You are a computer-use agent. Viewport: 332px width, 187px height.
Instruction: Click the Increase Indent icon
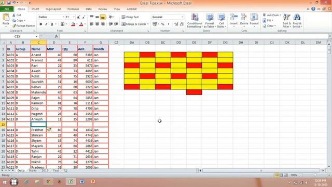[x=116, y=24]
